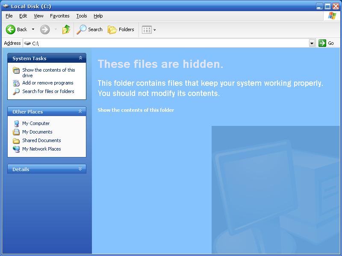
Task: Click the greyed Forward arrow icon
Action: 45,29
